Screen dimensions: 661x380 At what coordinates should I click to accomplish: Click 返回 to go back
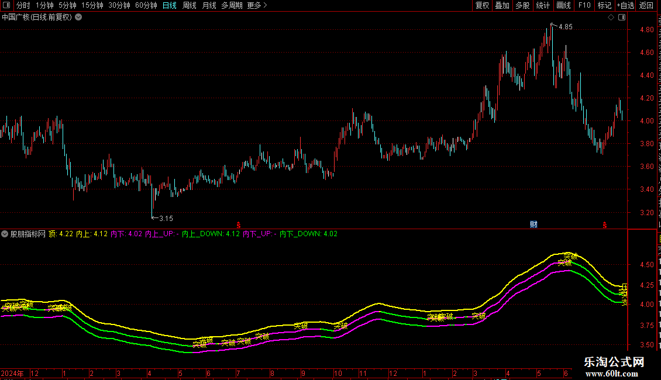click(x=646, y=5)
